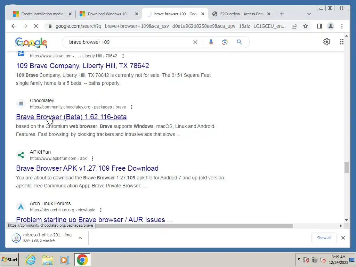The width and height of the screenshot is (356, 267).
Task: Close the downloads bar
Action: coord(343,238)
